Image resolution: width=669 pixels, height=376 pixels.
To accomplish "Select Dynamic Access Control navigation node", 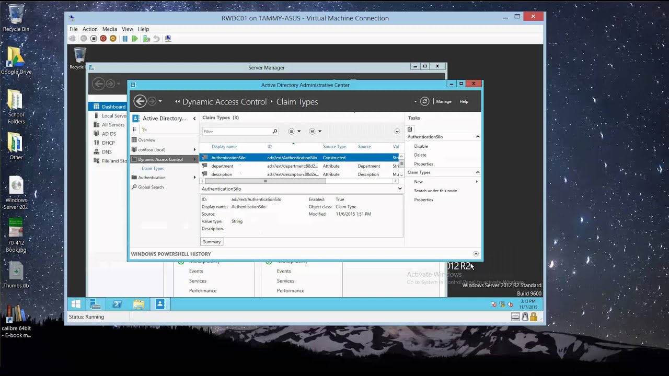I will coord(160,159).
